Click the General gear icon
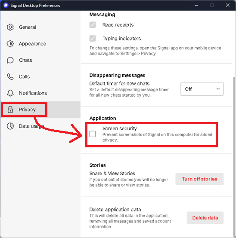 coord(10,27)
